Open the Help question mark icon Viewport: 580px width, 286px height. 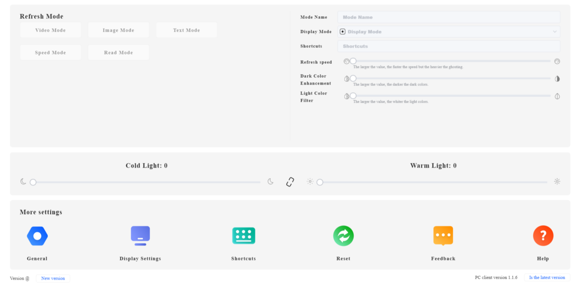[x=543, y=236]
